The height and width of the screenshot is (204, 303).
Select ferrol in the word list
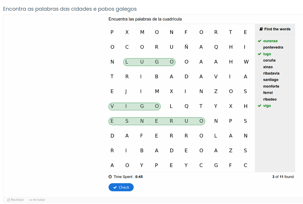coord(268,92)
